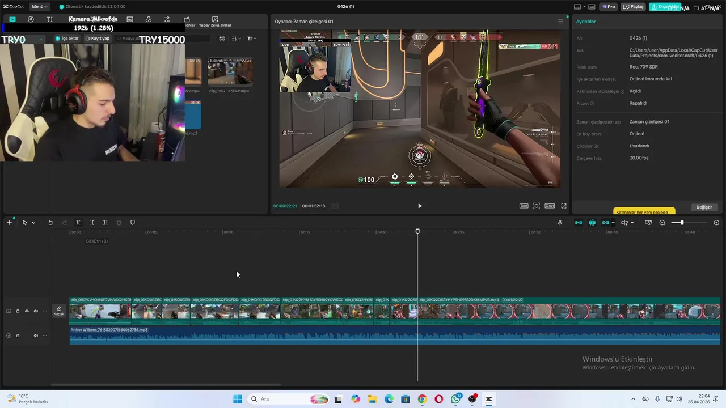Open the Text tab icon

(49, 19)
